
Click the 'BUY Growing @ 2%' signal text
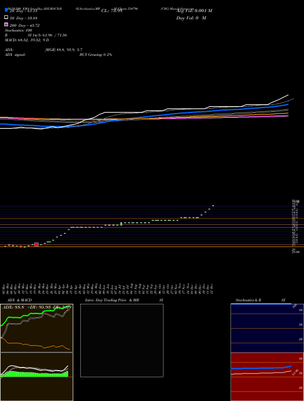click(95, 55)
